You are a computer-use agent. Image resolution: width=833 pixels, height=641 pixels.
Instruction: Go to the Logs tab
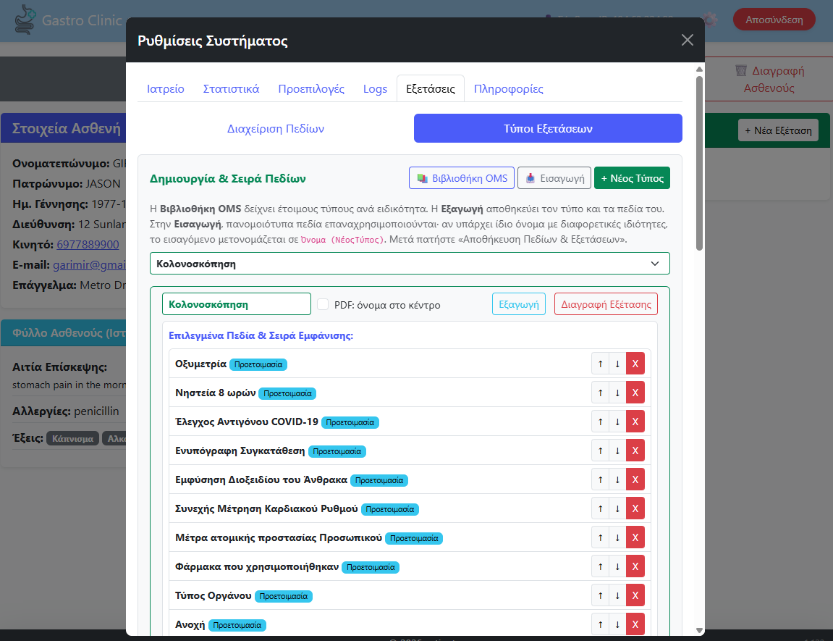[x=375, y=89]
